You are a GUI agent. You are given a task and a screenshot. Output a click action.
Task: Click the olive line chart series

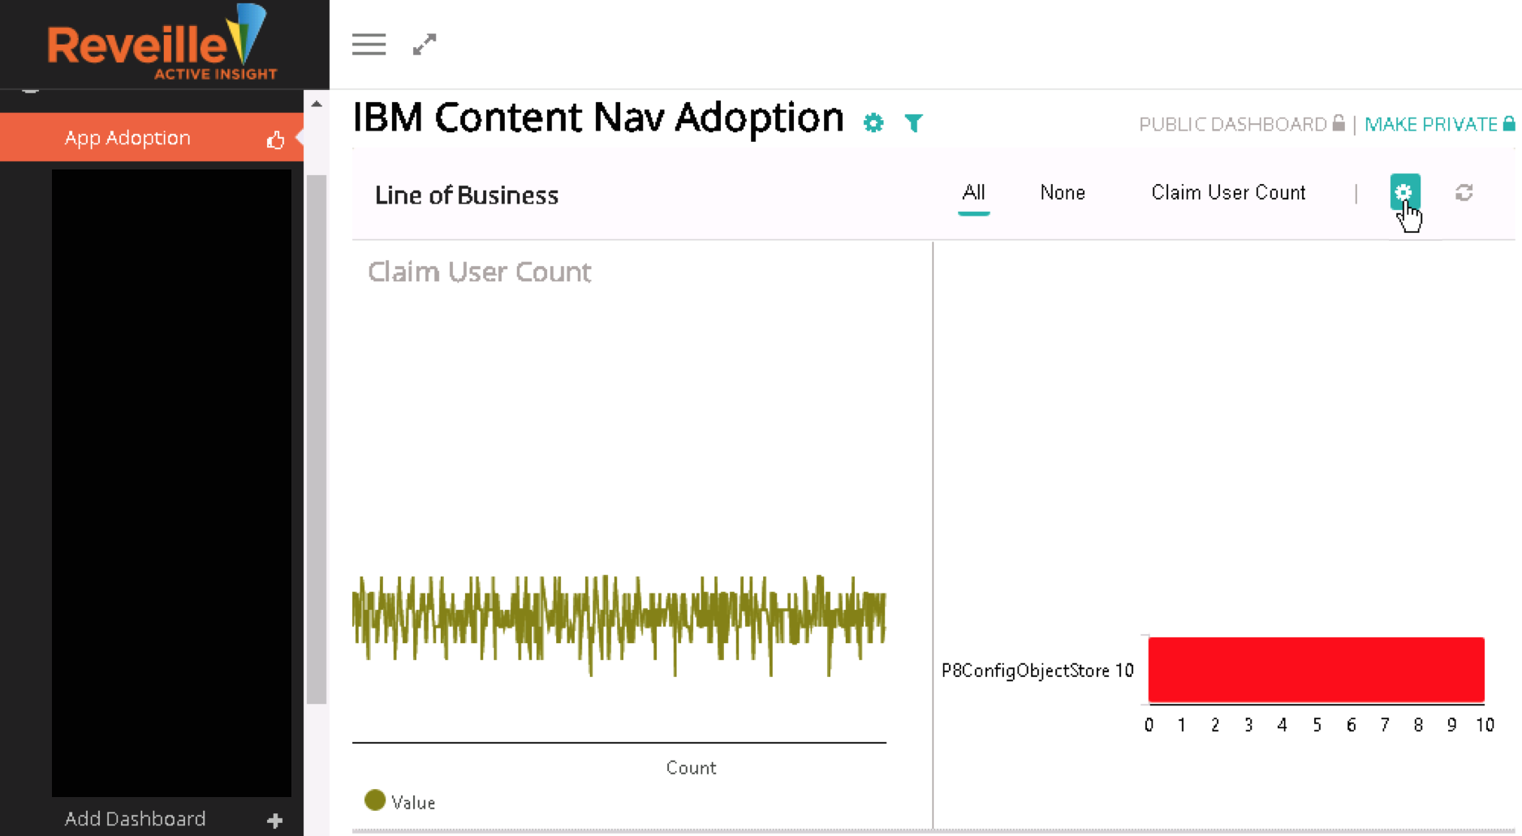coord(619,620)
